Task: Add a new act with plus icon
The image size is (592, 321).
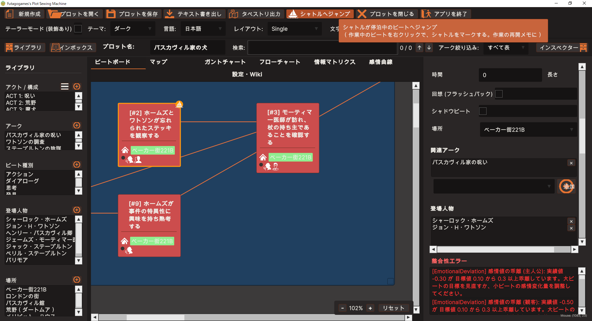Action: (x=77, y=86)
